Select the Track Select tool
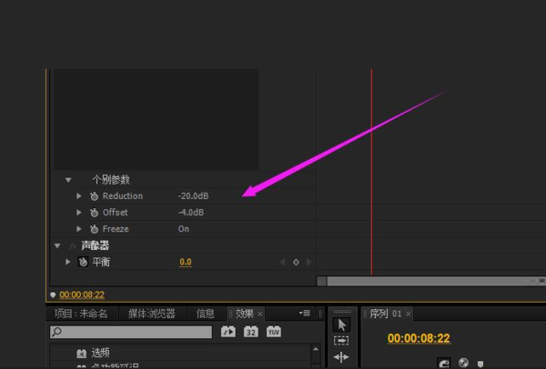Viewport: 546px width, 369px height. (x=341, y=341)
